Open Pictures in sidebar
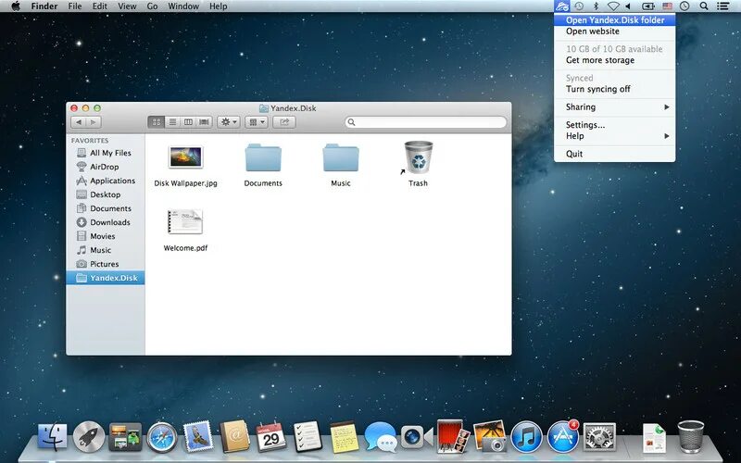The height and width of the screenshot is (463, 741). tap(104, 264)
